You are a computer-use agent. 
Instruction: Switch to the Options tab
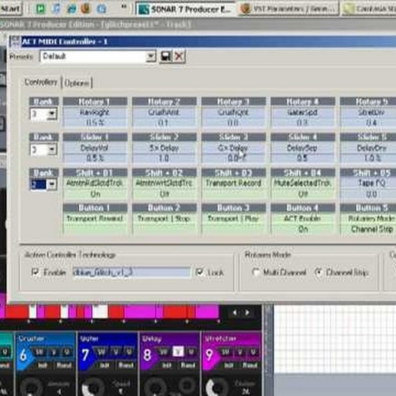[77, 83]
